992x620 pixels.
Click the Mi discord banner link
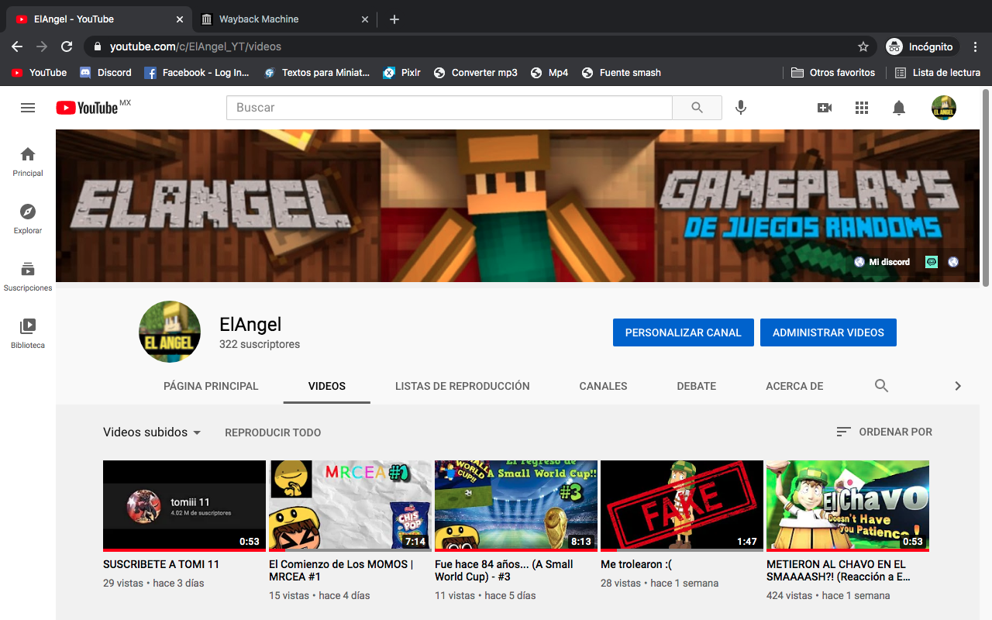(882, 262)
